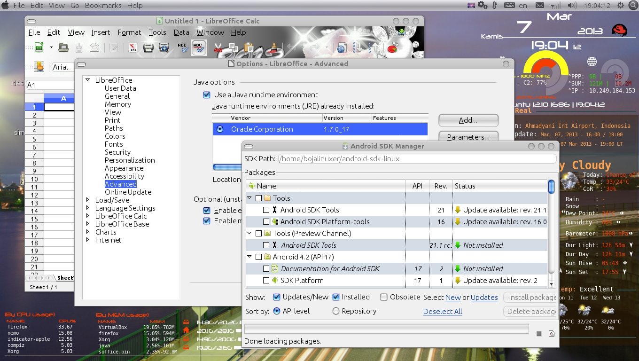Click the Paste clipboard icon
Viewport: 639px width, 361px height.
coord(249,47)
